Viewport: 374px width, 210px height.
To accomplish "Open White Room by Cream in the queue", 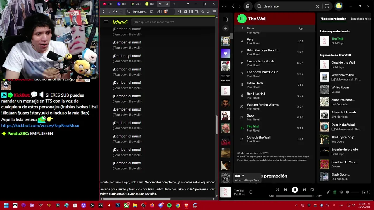I will [344, 89].
